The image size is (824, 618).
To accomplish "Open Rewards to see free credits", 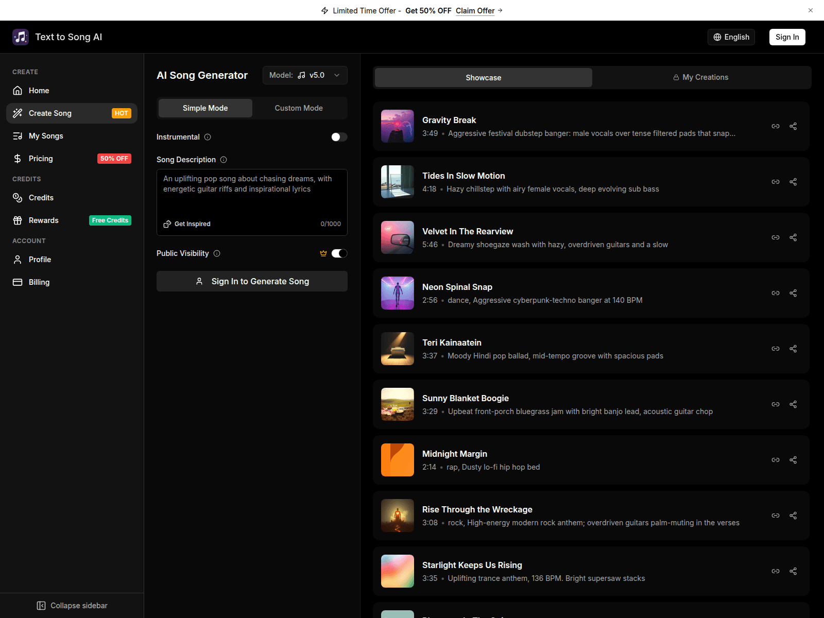I will (44, 220).
